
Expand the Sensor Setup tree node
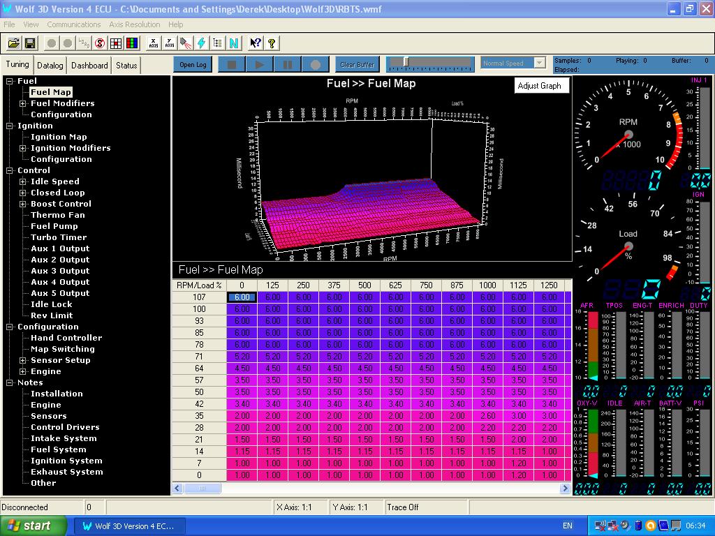coord(22,360)
